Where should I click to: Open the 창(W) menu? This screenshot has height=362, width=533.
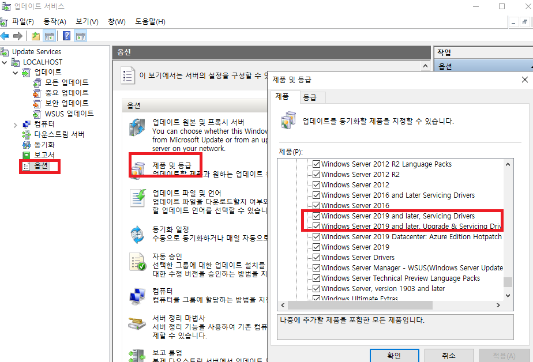[x=117, y=22]
